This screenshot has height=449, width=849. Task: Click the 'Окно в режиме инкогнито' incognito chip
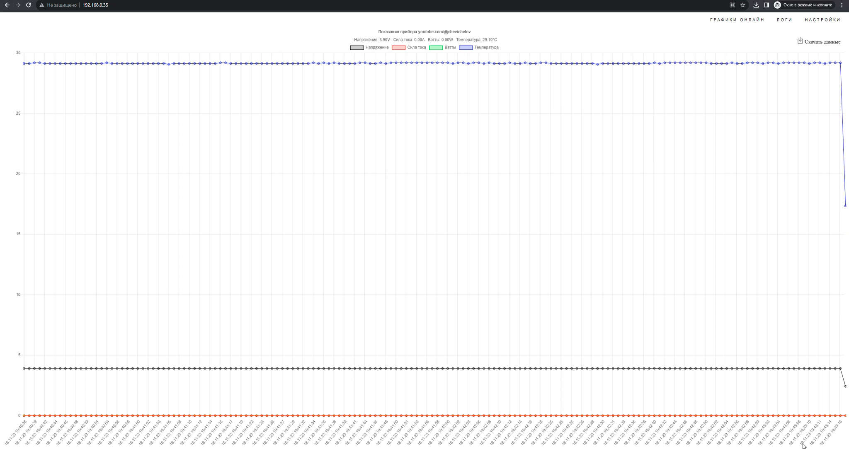pos(803,5)
